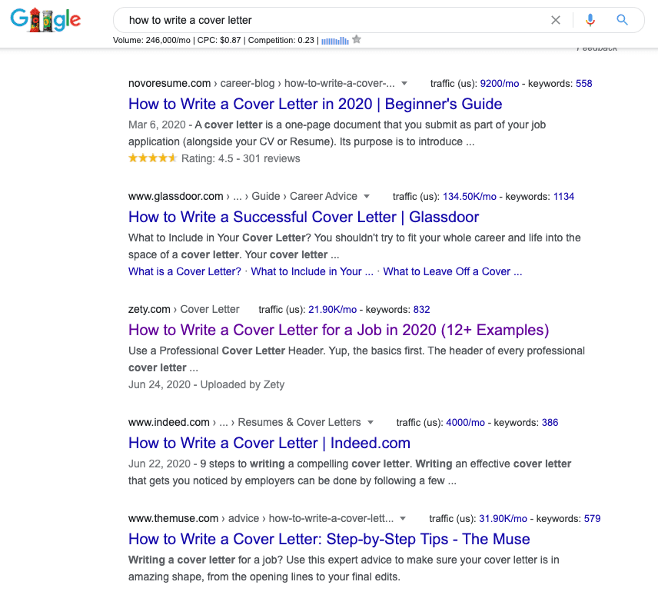Open the novoresume Beginner's Guide result
The width and height of the screenshot is (658, 595).
[315, 103]
